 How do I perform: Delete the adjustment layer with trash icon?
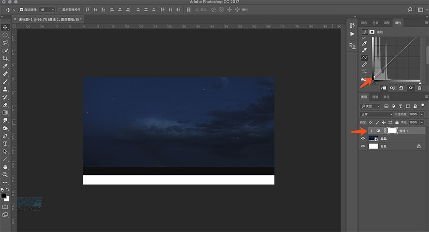[x=419, y=88]
